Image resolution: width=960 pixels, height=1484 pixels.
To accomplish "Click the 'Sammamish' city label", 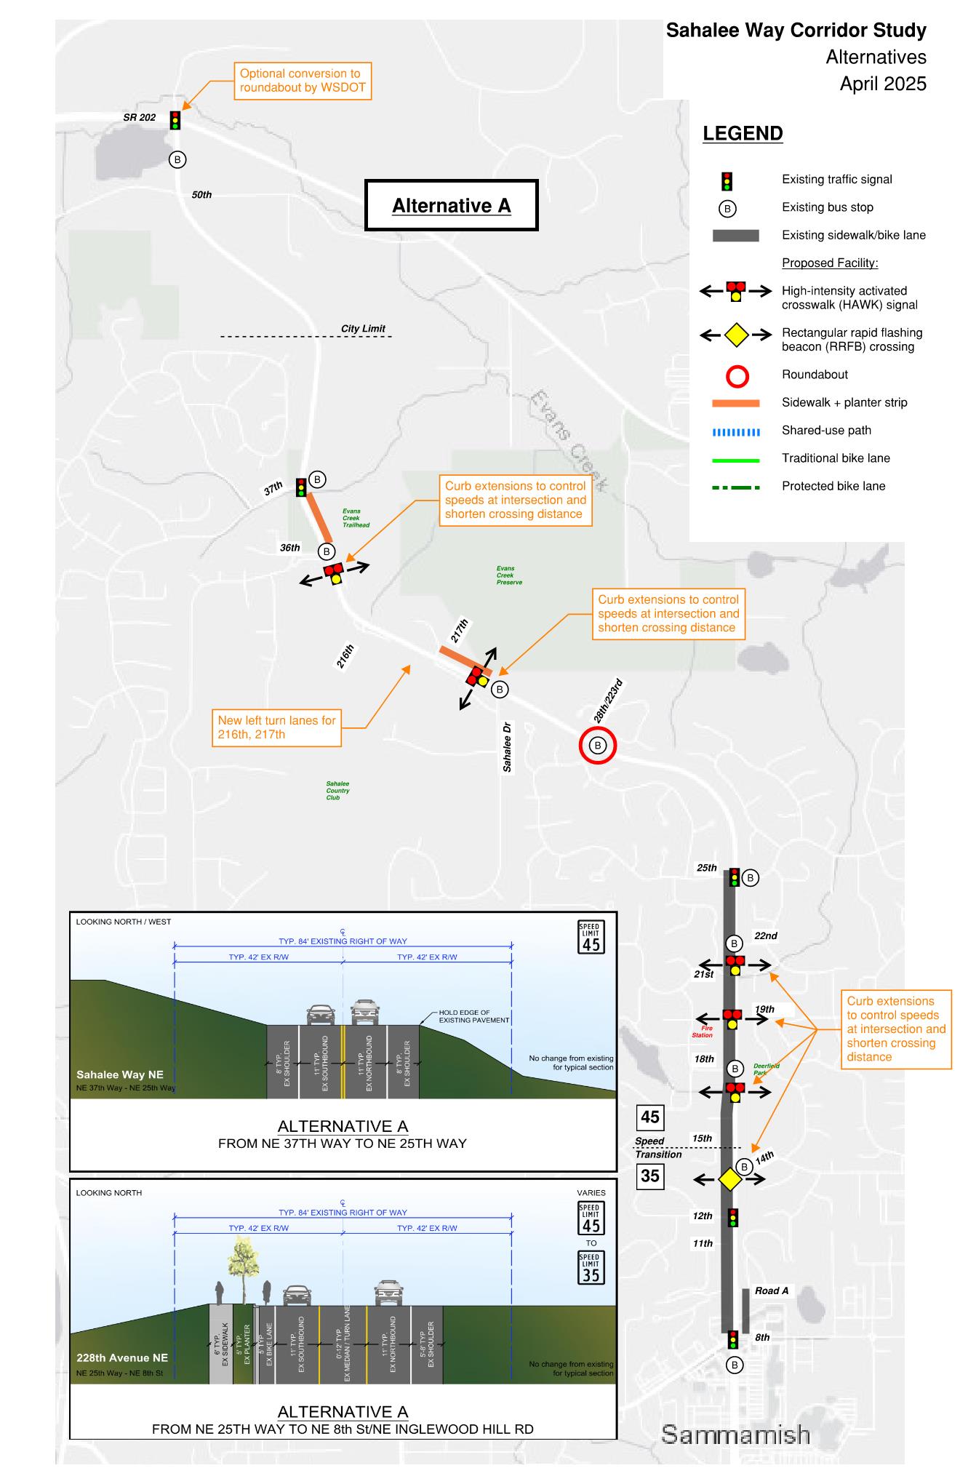I will coord(735,1435).
